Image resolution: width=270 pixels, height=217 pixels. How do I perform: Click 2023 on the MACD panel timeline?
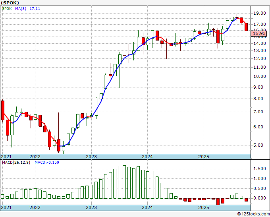tap(91, 207)
